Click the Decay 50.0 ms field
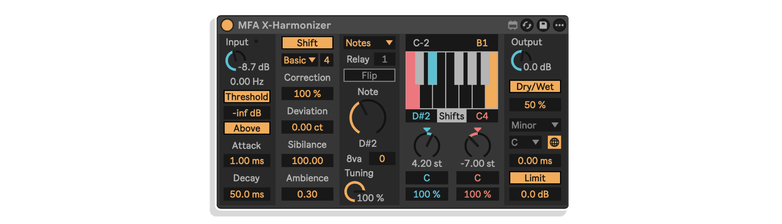 click(247, 194)
